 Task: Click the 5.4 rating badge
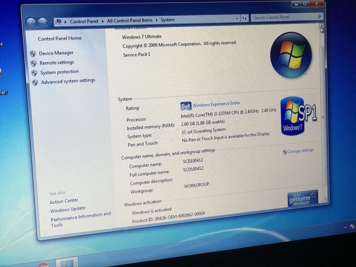point(186,106)
